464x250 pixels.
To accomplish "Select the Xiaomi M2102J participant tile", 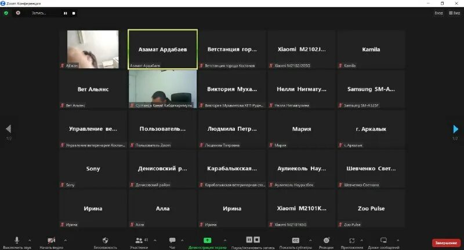I will pos(302,49).
